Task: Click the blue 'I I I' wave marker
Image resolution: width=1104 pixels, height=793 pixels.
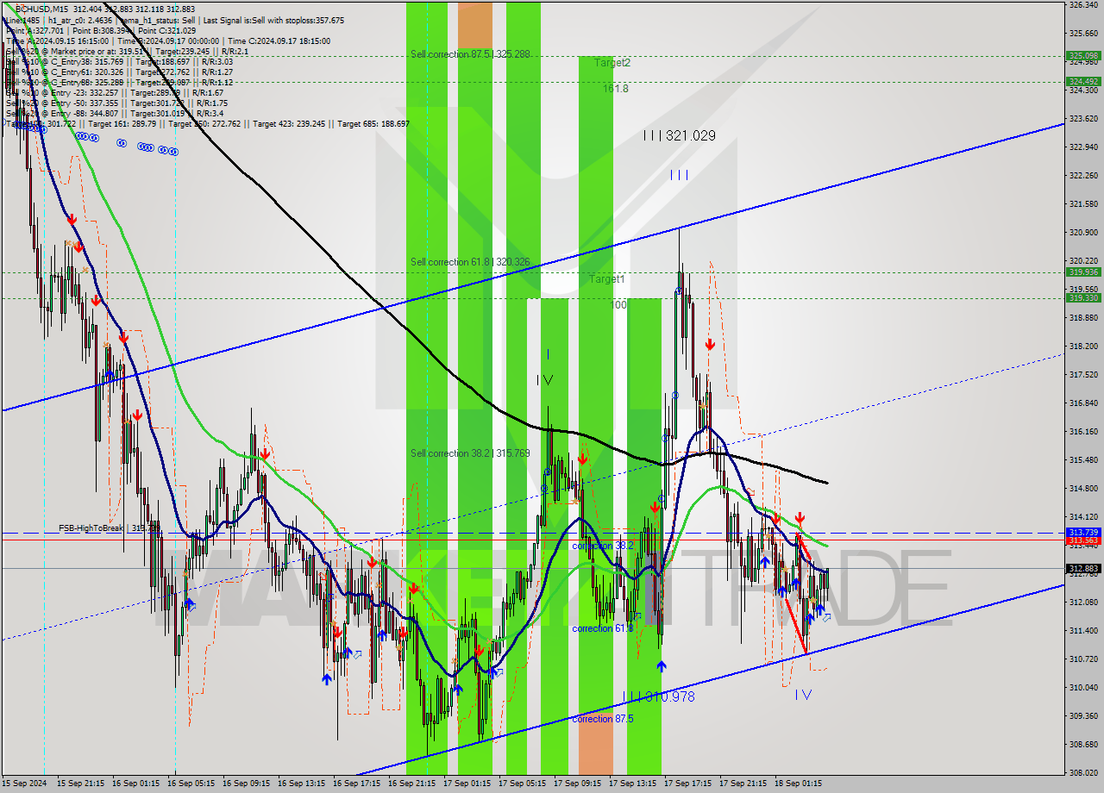Action: [x=680, y=175]
